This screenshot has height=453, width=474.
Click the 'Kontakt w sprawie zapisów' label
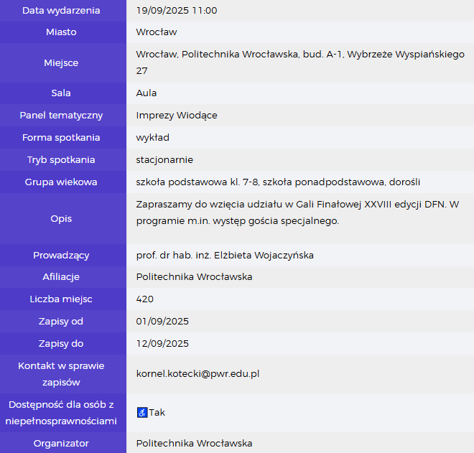pos(61,374)
